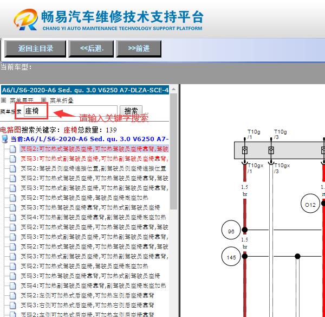Click the 总数量: 139 result count
Viewport: 325px width, 317px height.
(97, 130)
